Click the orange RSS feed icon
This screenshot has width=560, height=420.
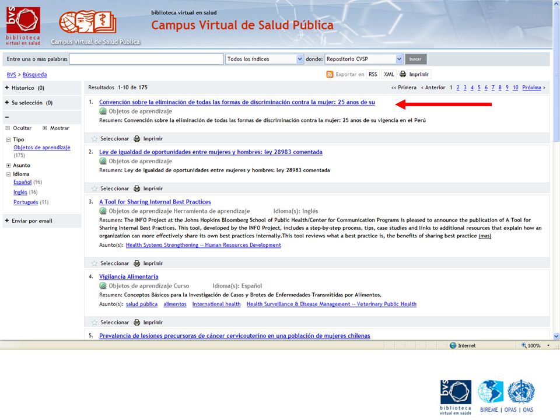(330, 74)
